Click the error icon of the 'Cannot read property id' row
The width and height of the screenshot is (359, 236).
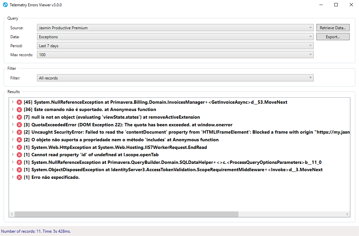point(19,155)
